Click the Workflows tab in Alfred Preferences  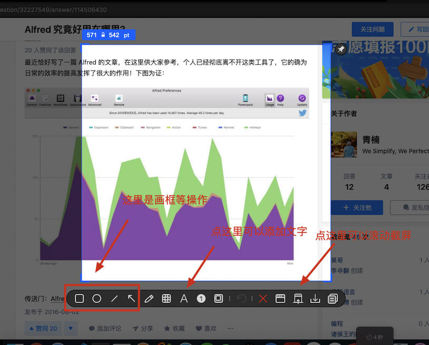pyautogui.click(x=60, y=100)
